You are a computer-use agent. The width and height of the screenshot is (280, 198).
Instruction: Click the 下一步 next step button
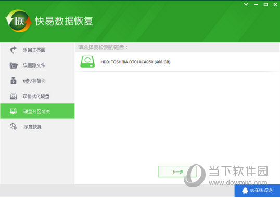(177, 171)
